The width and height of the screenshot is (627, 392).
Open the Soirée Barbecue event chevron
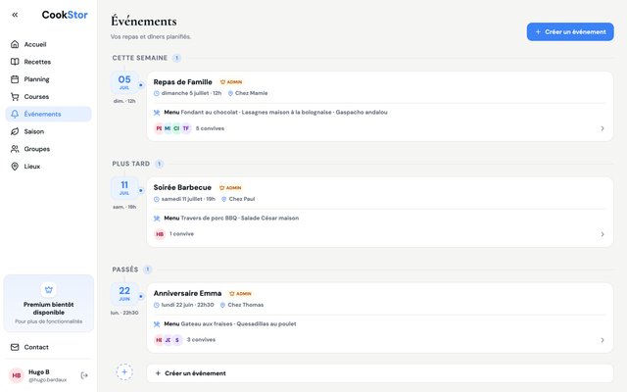[x=603, y=234]
